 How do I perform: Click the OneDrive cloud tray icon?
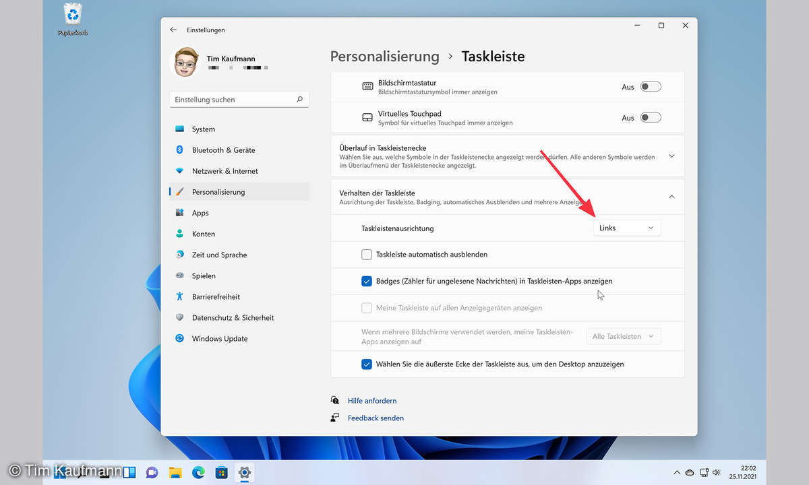(690, 472)
